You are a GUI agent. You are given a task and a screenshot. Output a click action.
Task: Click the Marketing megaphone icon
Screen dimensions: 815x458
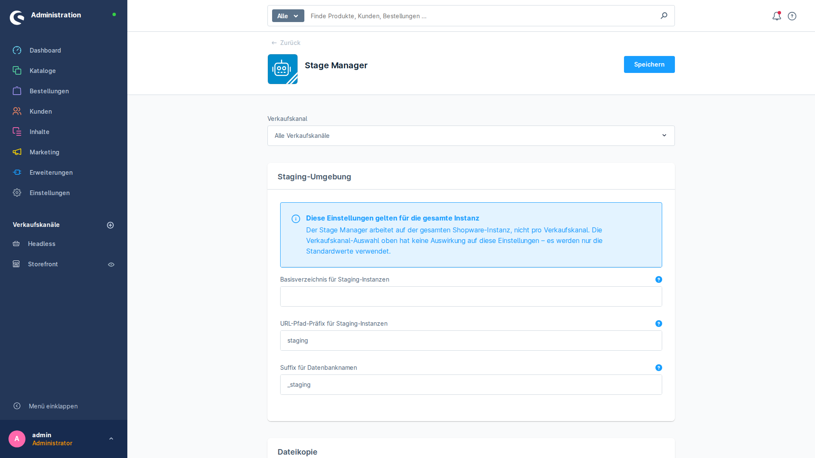(17, 152)
